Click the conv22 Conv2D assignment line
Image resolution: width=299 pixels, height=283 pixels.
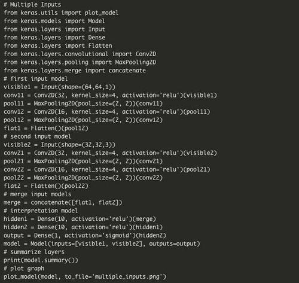pos(107,169)
